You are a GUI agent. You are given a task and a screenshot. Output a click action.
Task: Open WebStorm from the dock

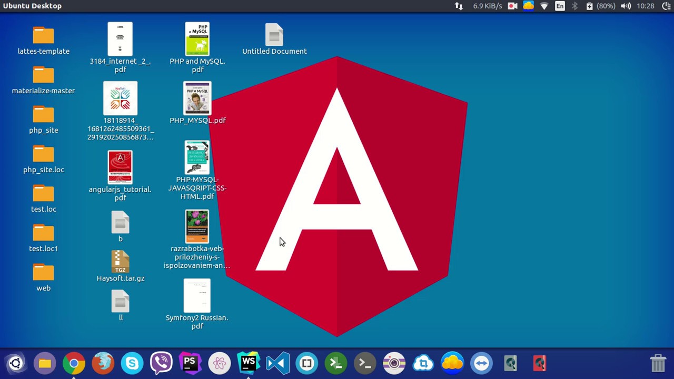pos(249,363)
